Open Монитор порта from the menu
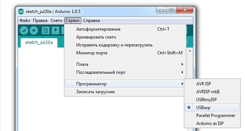The image size is (245, 131). pos(125,53)
